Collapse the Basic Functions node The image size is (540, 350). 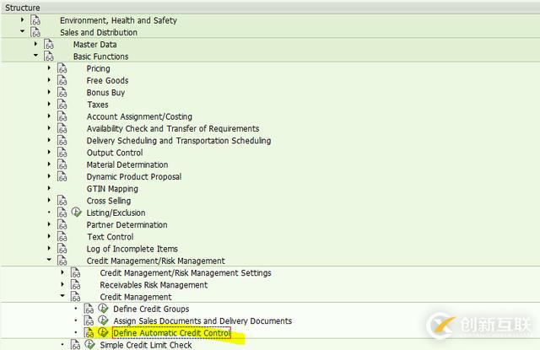click(35, 56)
